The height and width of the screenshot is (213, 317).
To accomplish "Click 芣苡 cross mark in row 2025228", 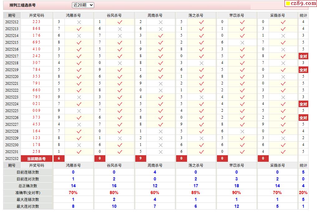I will [x=243, y=131].
